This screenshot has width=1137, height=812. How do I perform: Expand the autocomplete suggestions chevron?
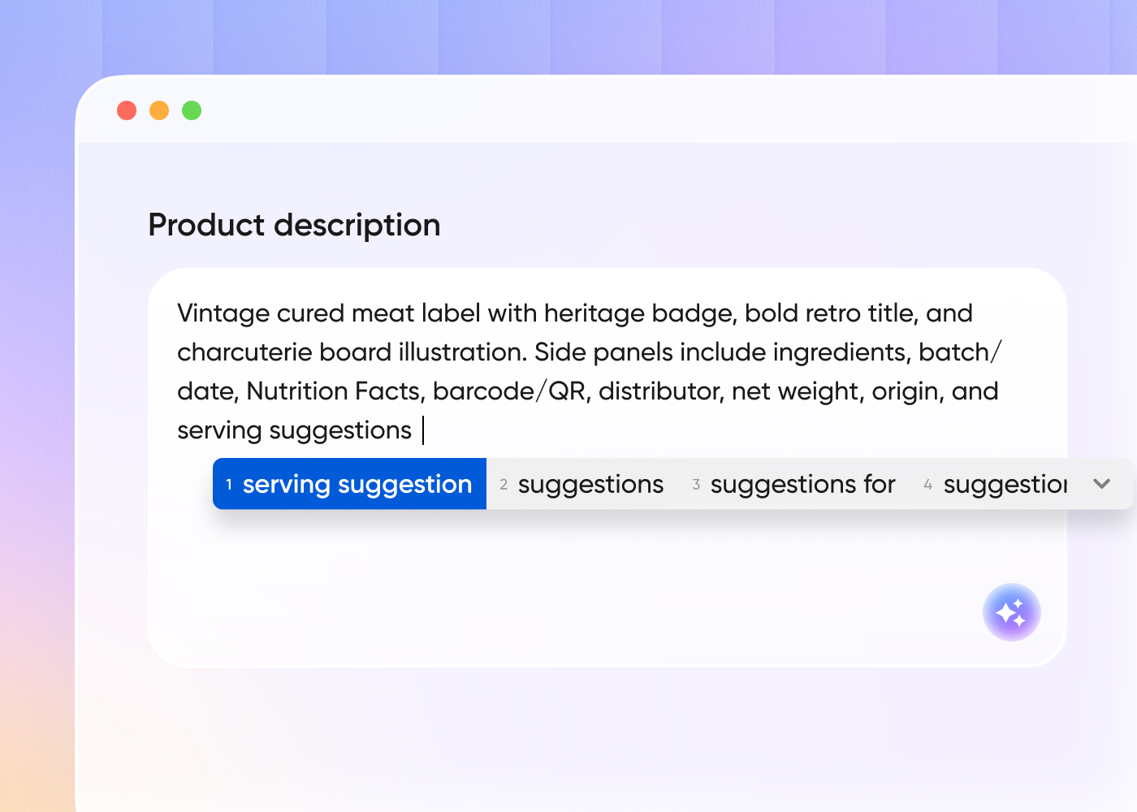point(1101,484)
